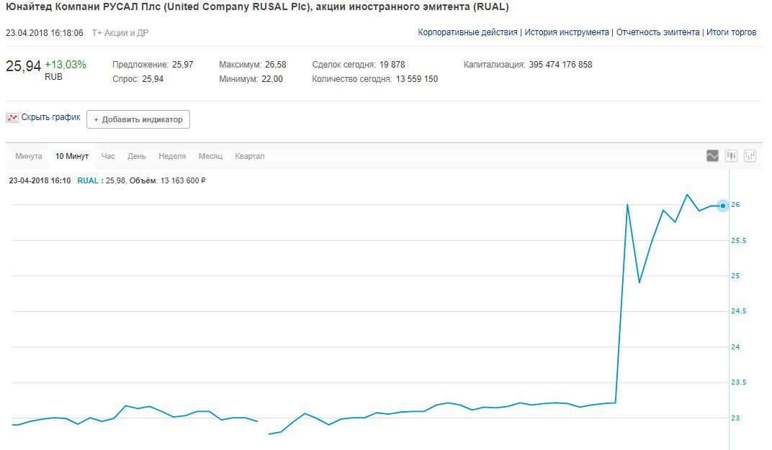Open the Итоги торгов link
The height and width of the screenshot is (450, 772).
[x=731, y=32]
